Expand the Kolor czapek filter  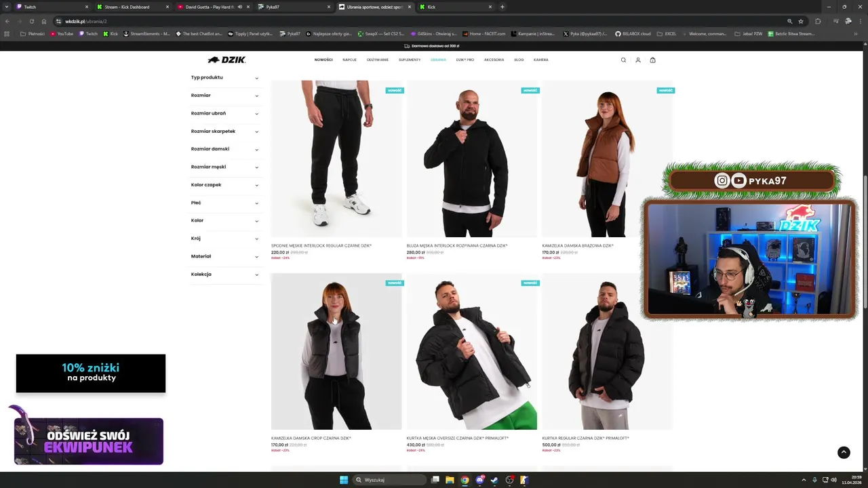click(224, 185)
